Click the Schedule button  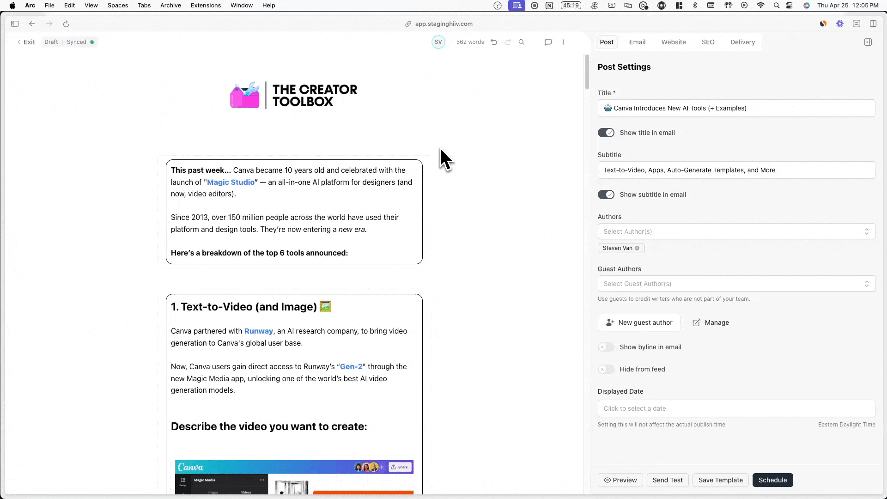[773, 480]
